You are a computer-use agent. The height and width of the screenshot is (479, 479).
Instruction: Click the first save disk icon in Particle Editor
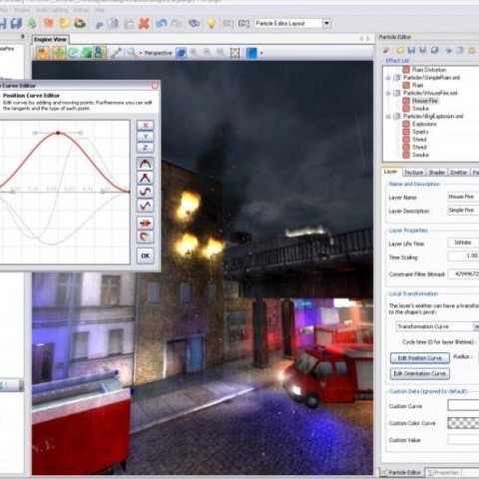pos(411,50)
